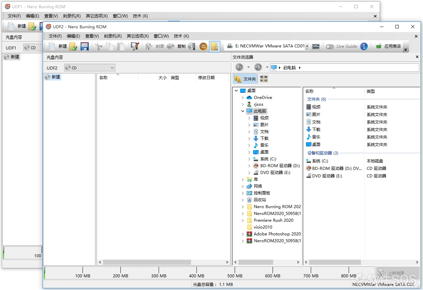Click the 此电脑 address path field

pos(345,68)
